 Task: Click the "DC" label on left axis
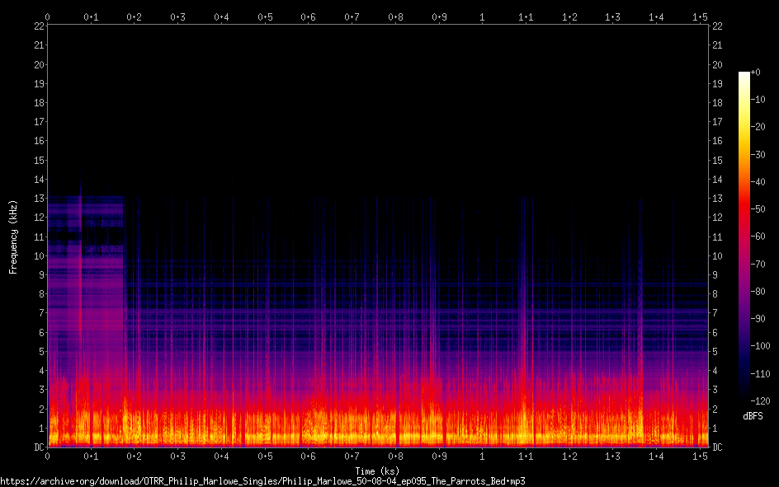point(37,447)
